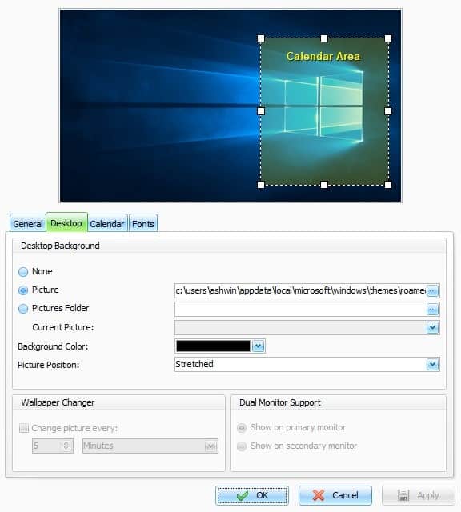Click the black background color swatch
Image resolution: width=461 pixels, height=512 pixels.
pyautogui.click(x=214, y=346)
